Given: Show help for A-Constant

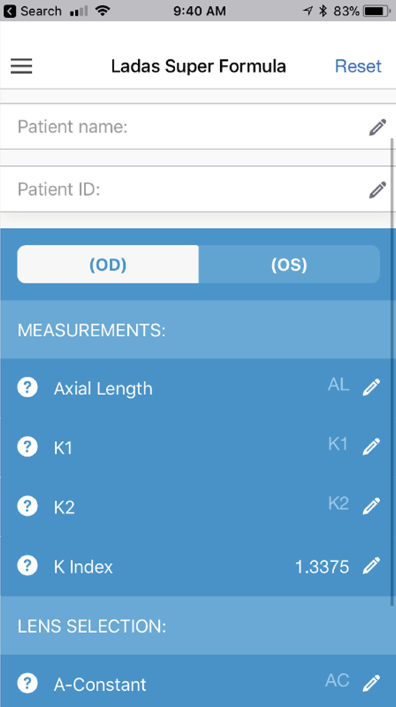Looking at the screenshot, I should pyautogui.click(x=27, y=684).
